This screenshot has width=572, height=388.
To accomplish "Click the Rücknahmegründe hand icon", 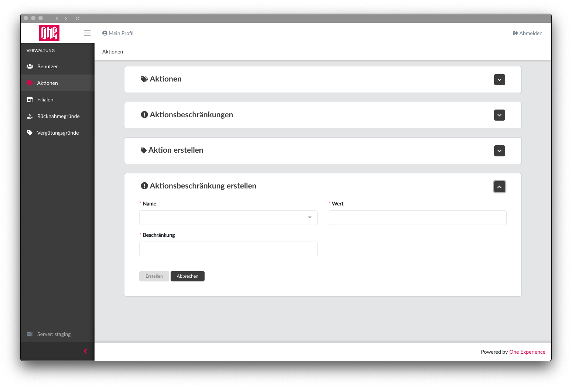I will point(30,116).
